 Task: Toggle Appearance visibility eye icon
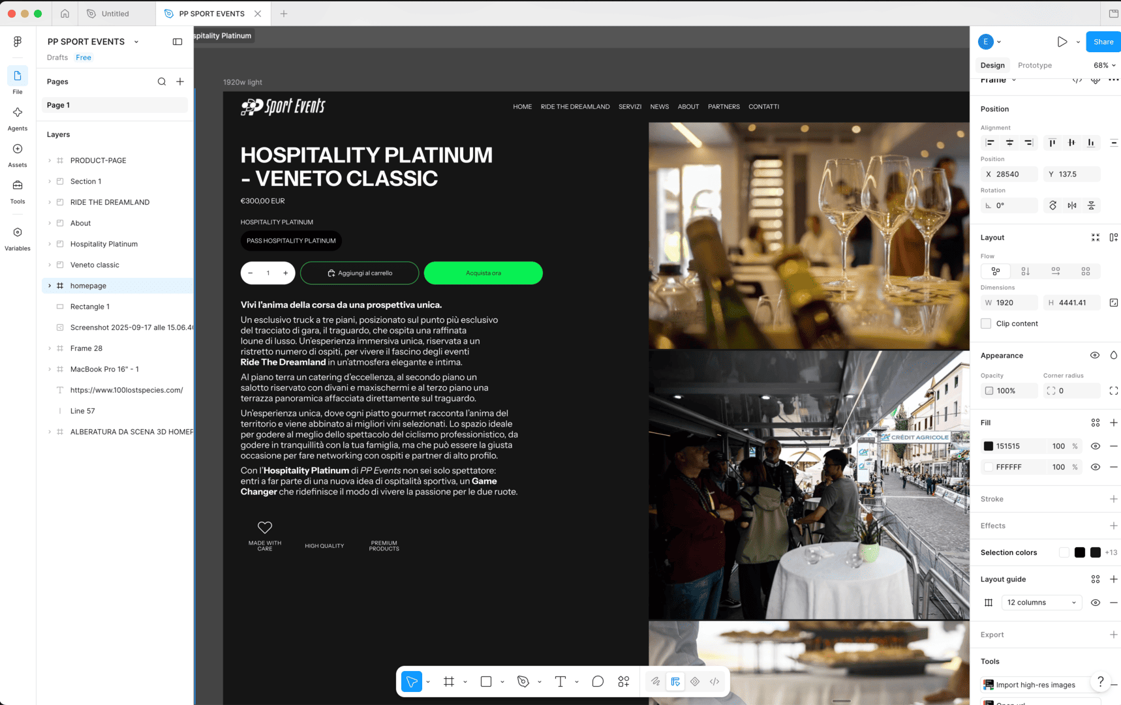click(1095, 355)
